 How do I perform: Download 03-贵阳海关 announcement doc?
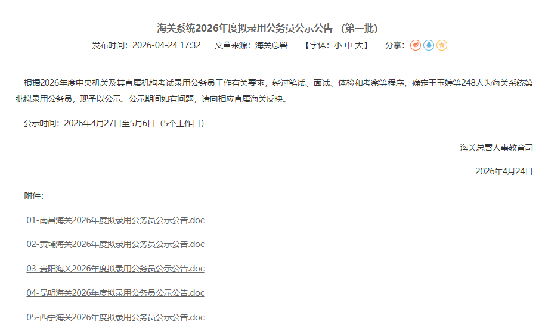click(x=116, y=269)
